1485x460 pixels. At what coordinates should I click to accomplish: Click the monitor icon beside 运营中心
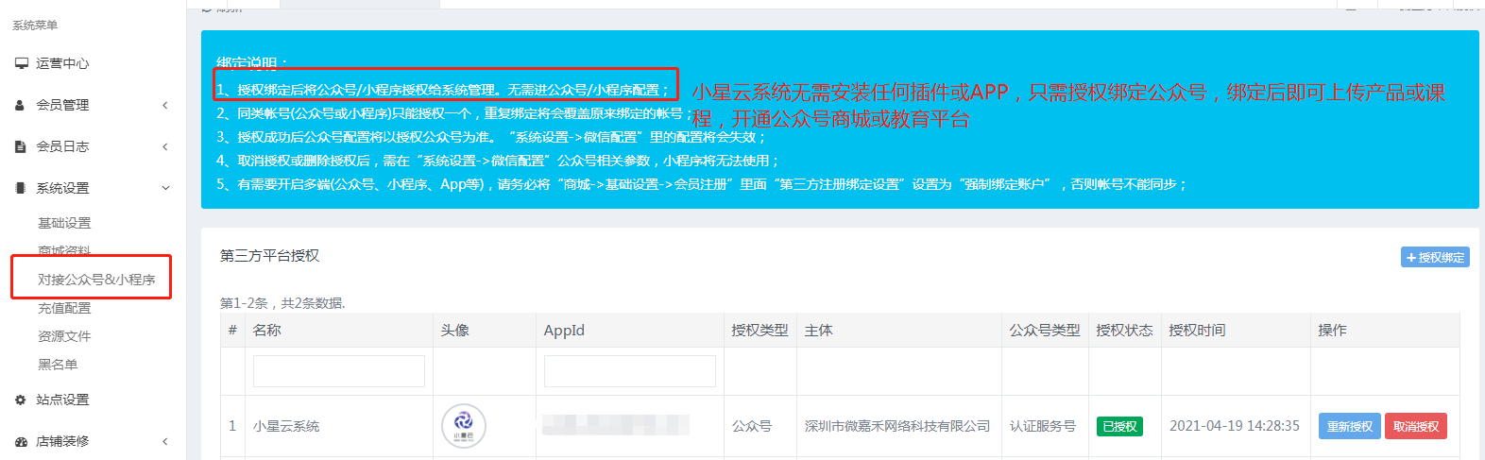tap(21, 63)
